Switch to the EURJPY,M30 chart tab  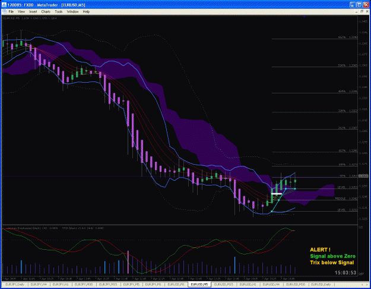click(x=84, y=284)
